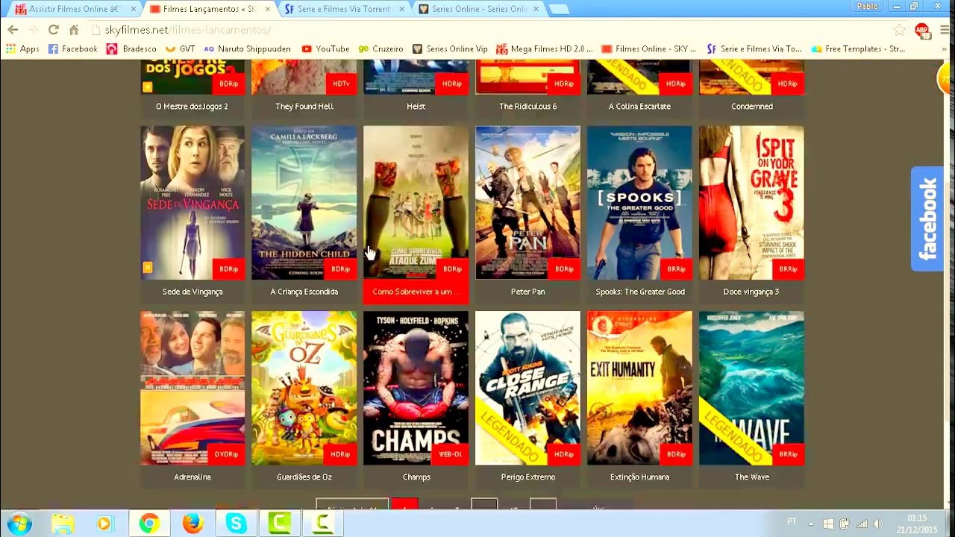This screenshot has height=537, width=955.
Task: Open the Spooks The Greater Good poster
Action: point(639,202)
